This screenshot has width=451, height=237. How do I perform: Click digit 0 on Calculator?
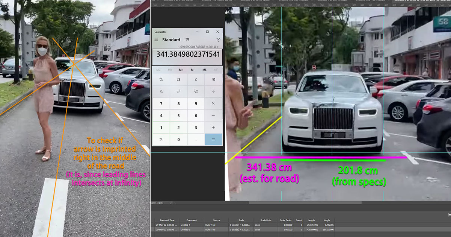pos(178,140)
